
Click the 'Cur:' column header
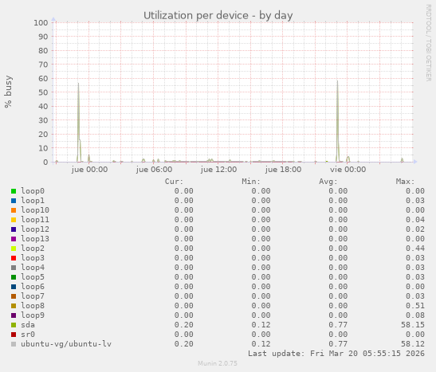[174, 182]
